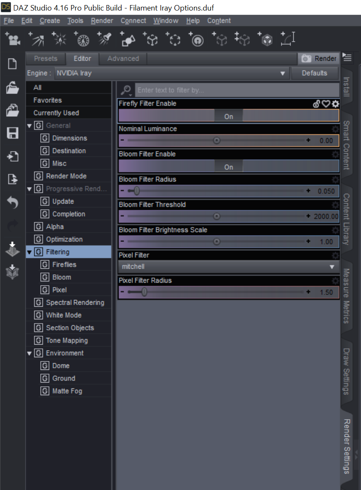Toggle Firefly Filter Enable On switch
The width and height of the screenshot is (361, 490).
[228, 116]
